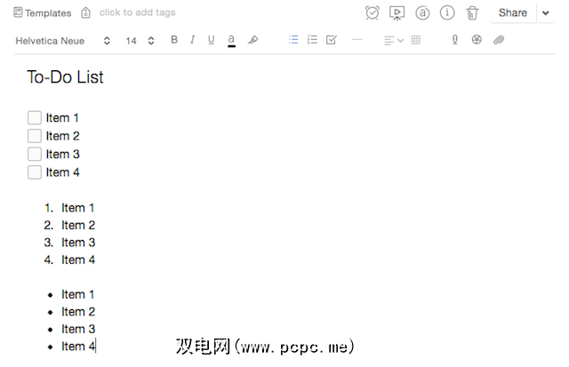Start presentation mode icon

(x=397, y=13)
